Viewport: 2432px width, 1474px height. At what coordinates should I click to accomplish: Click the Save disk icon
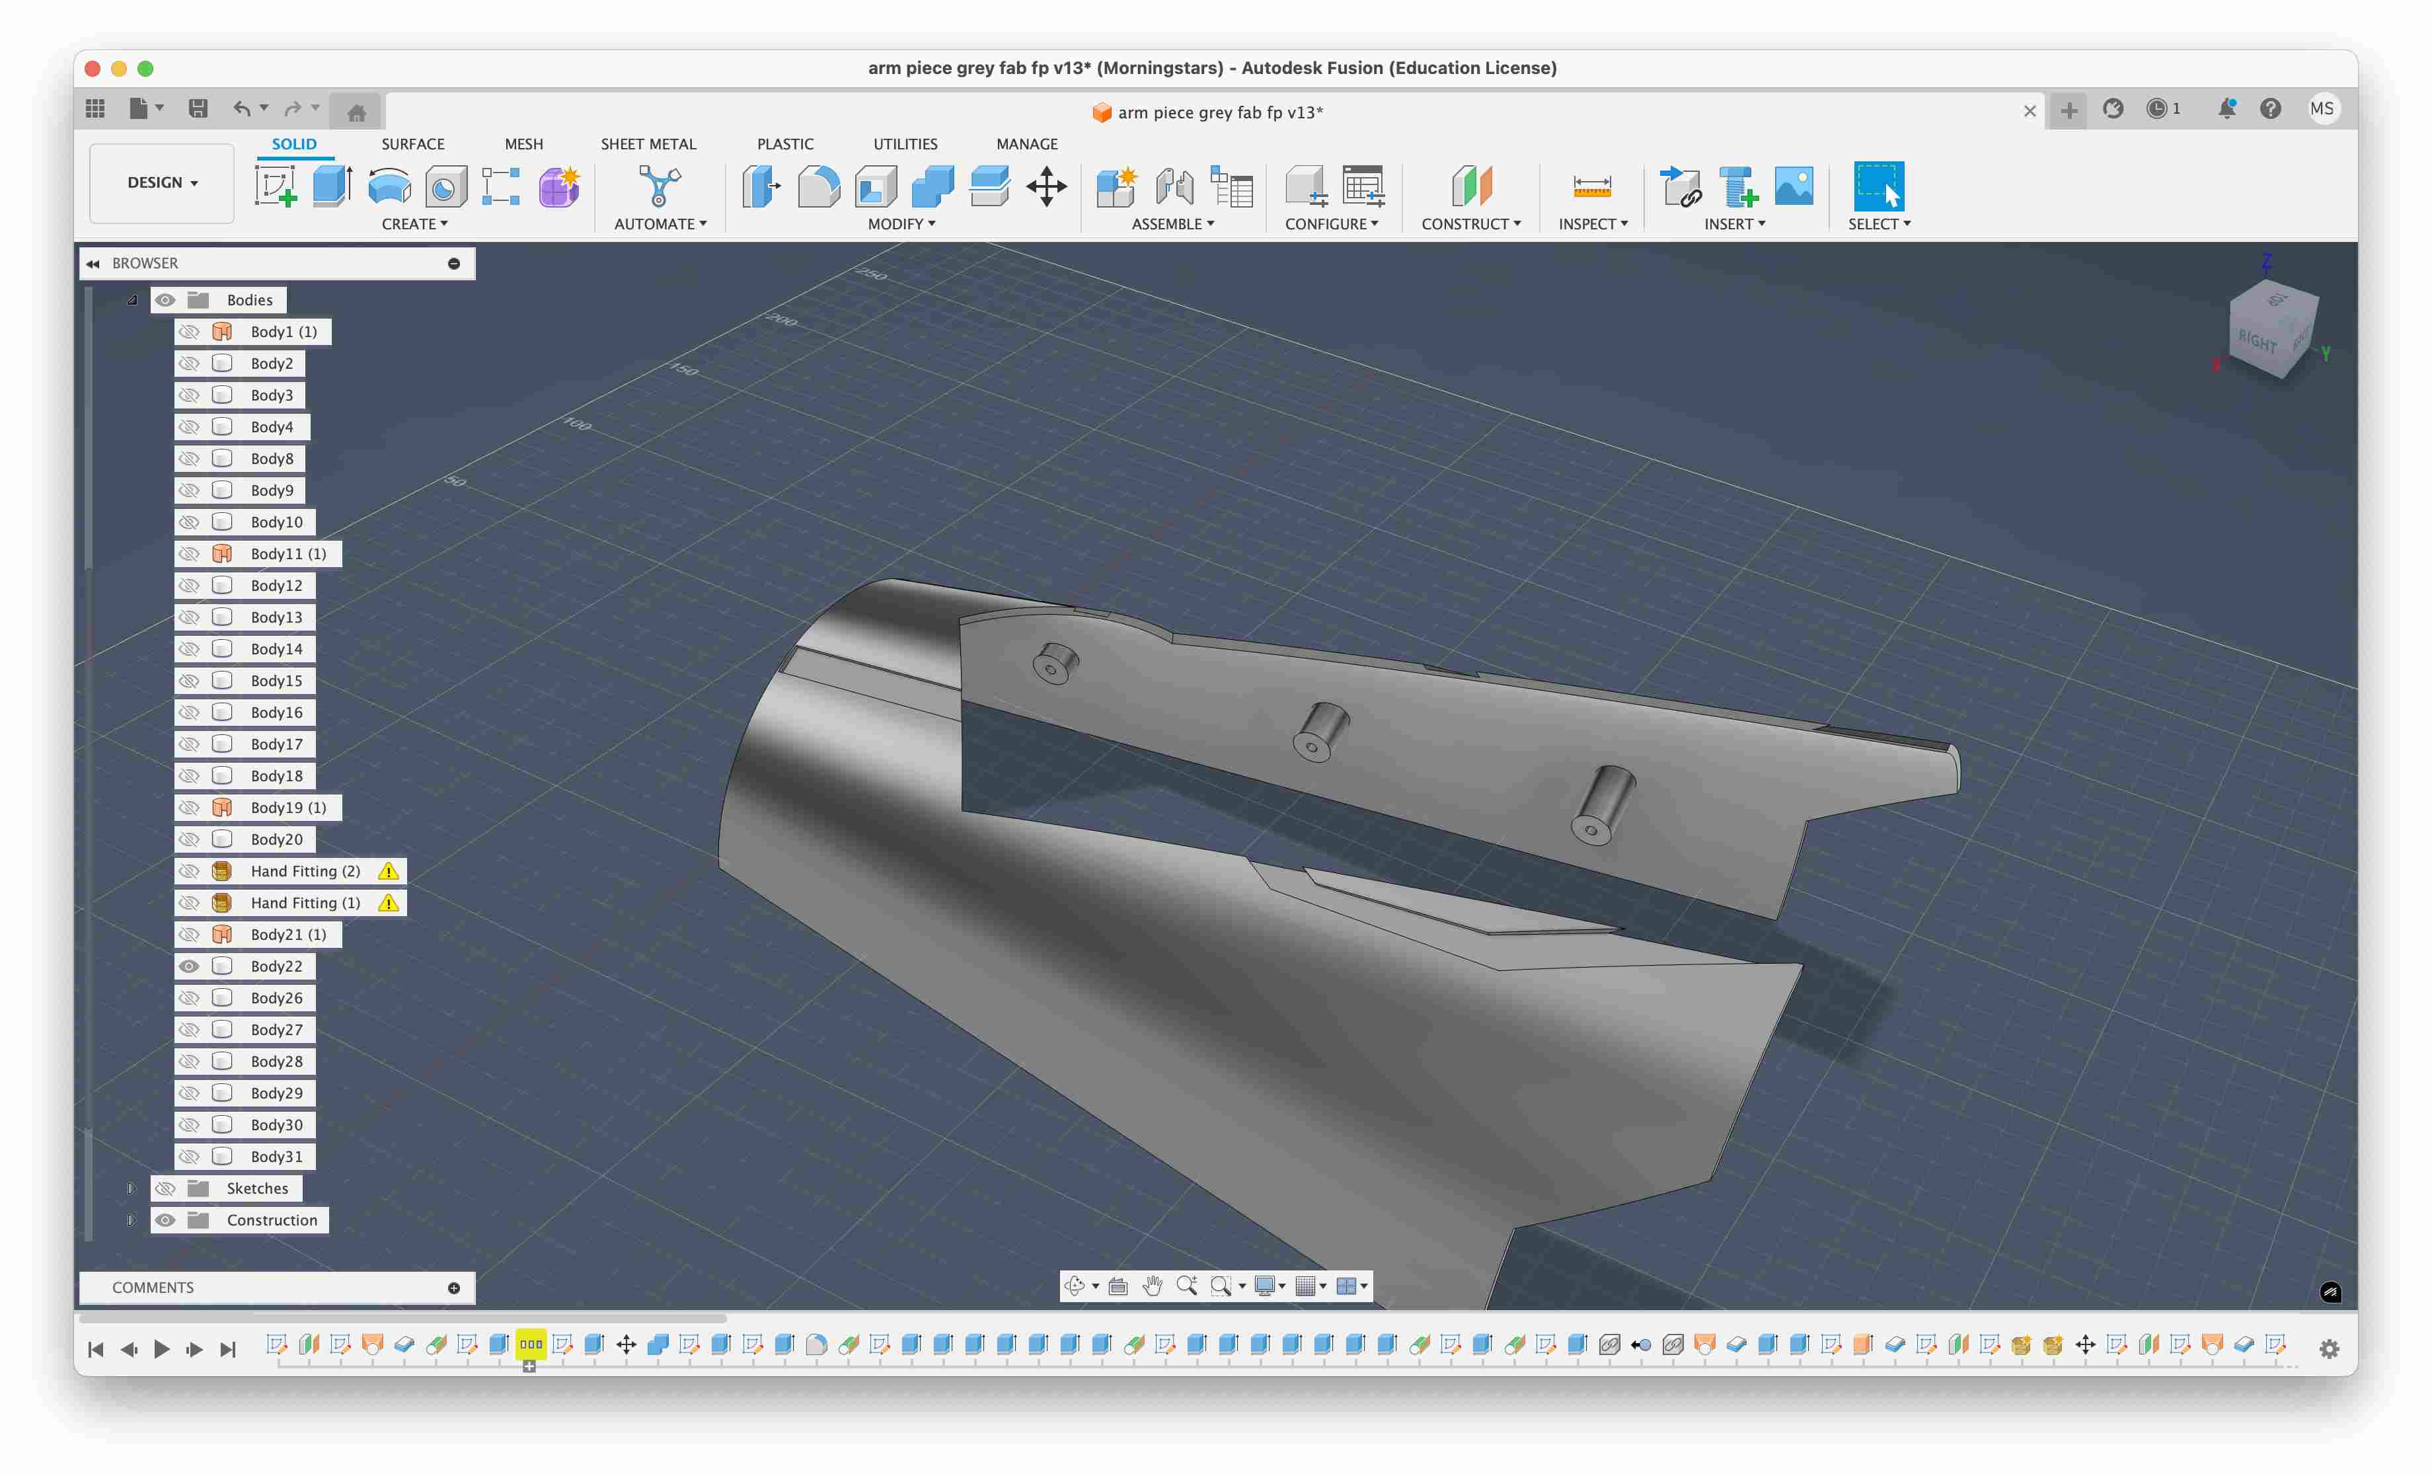tap(198, 108)
